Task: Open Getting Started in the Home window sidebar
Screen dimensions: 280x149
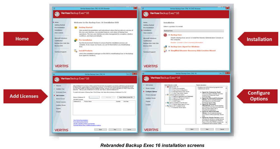Action: 60,25
